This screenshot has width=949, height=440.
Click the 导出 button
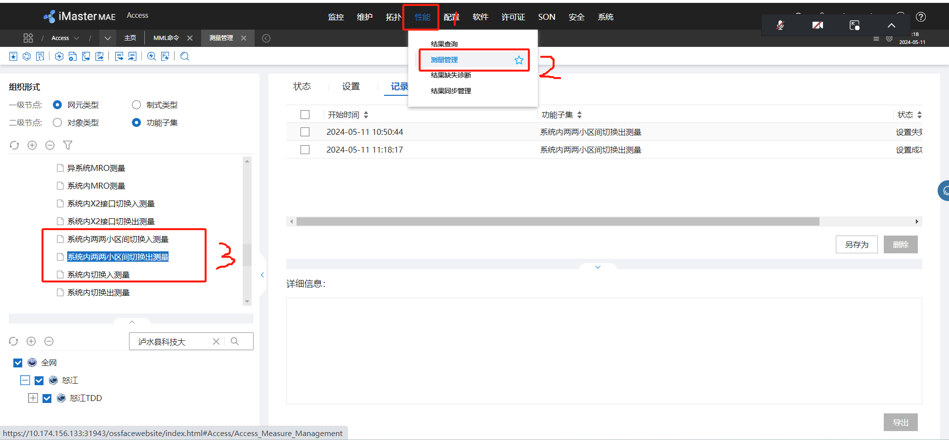pyautogui.click(x=901, y=422)
